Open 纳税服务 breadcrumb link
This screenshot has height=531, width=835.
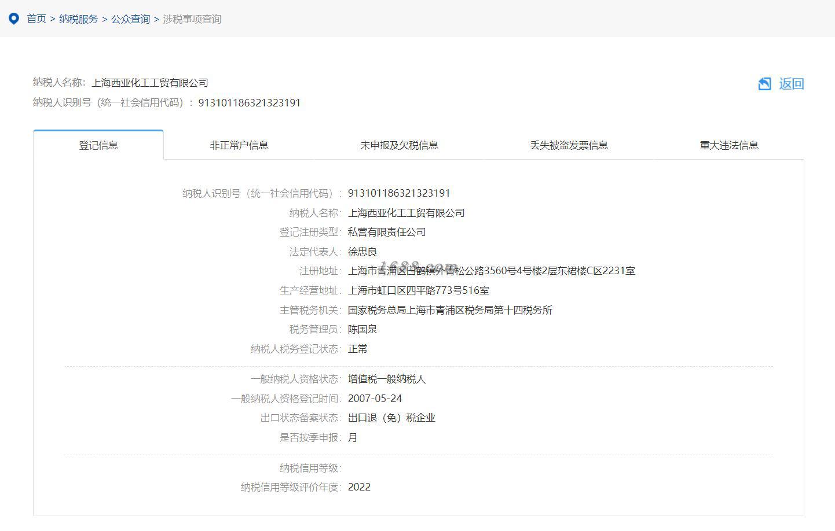pos(78,19)
